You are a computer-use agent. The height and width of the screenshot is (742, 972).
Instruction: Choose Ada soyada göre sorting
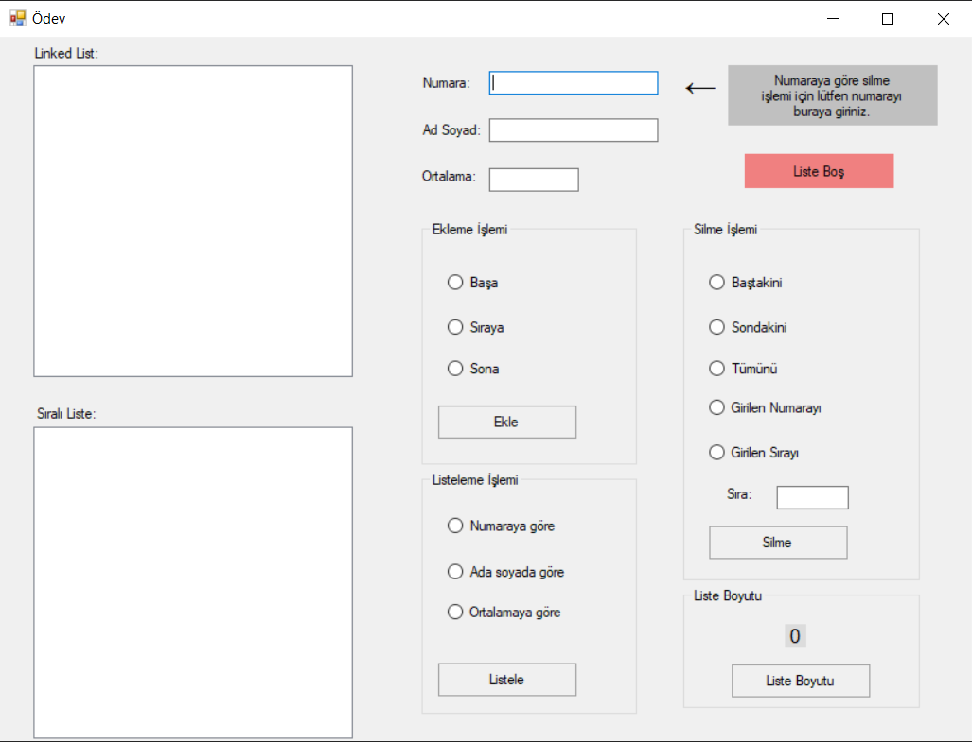click(505, 571)
